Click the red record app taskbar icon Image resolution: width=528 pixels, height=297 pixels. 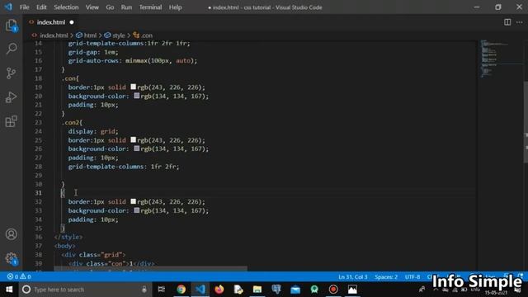(333, 290)
